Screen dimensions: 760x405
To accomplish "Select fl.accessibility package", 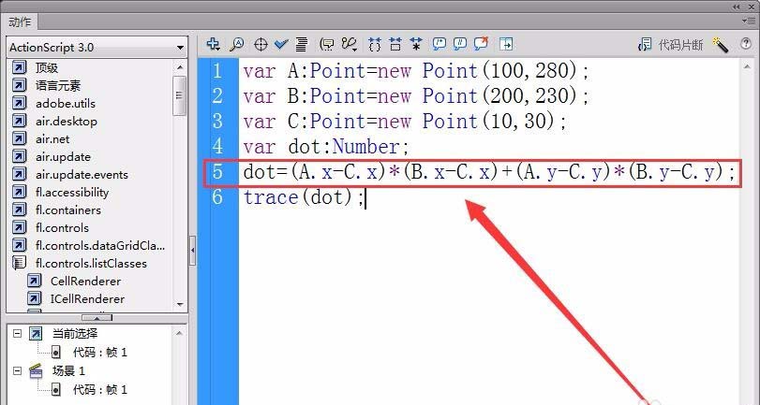I will [72, 193].
